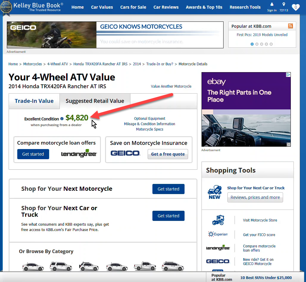Image resolution: width=306 pixels, height=282 pixels.
Task: Open 10 Best SUVs Under $25,000 link
Action: coord(266,278)
